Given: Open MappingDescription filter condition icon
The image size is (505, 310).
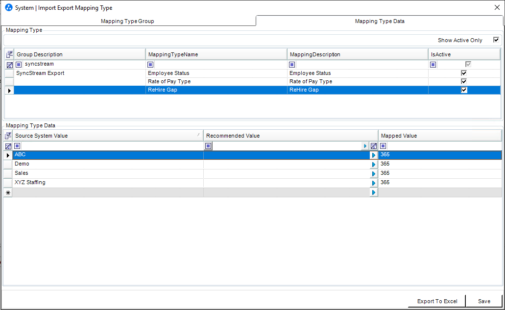Looking at the screenshot, I should coord(292,65).
